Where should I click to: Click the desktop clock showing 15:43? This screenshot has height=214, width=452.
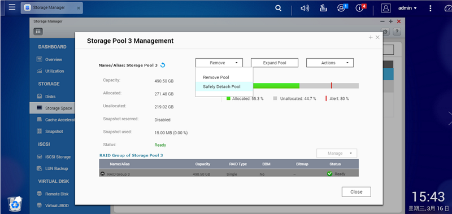pyautogui.click(x=428, y=197)
